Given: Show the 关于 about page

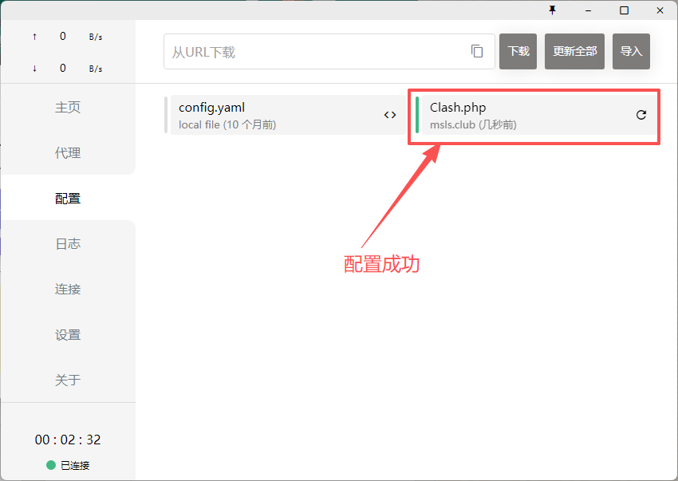Looking at the screenshot, I should [x=68, y=380].
